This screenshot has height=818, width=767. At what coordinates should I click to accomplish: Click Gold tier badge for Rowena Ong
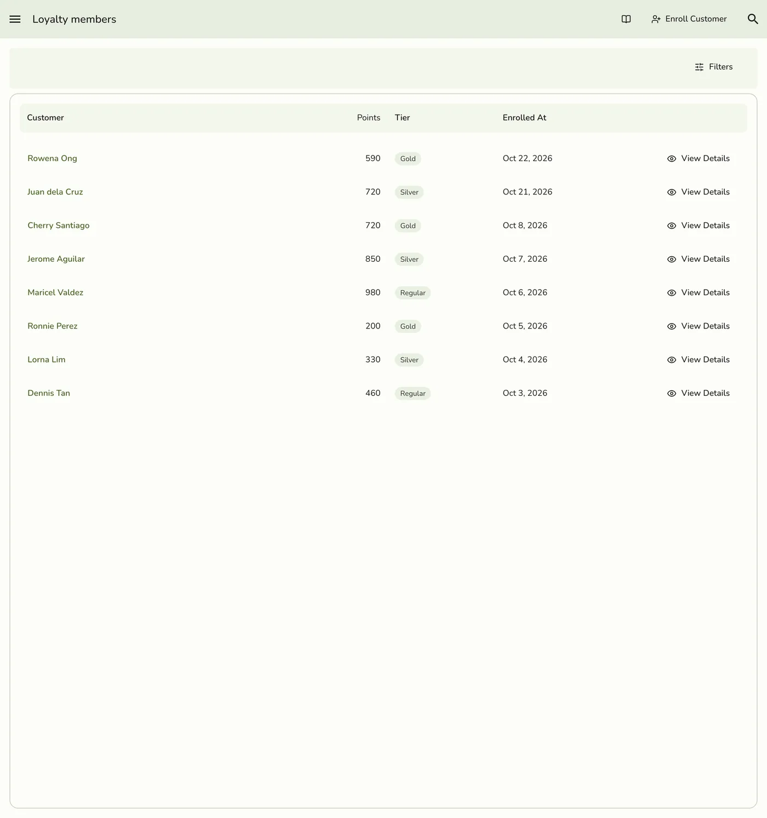408,159
